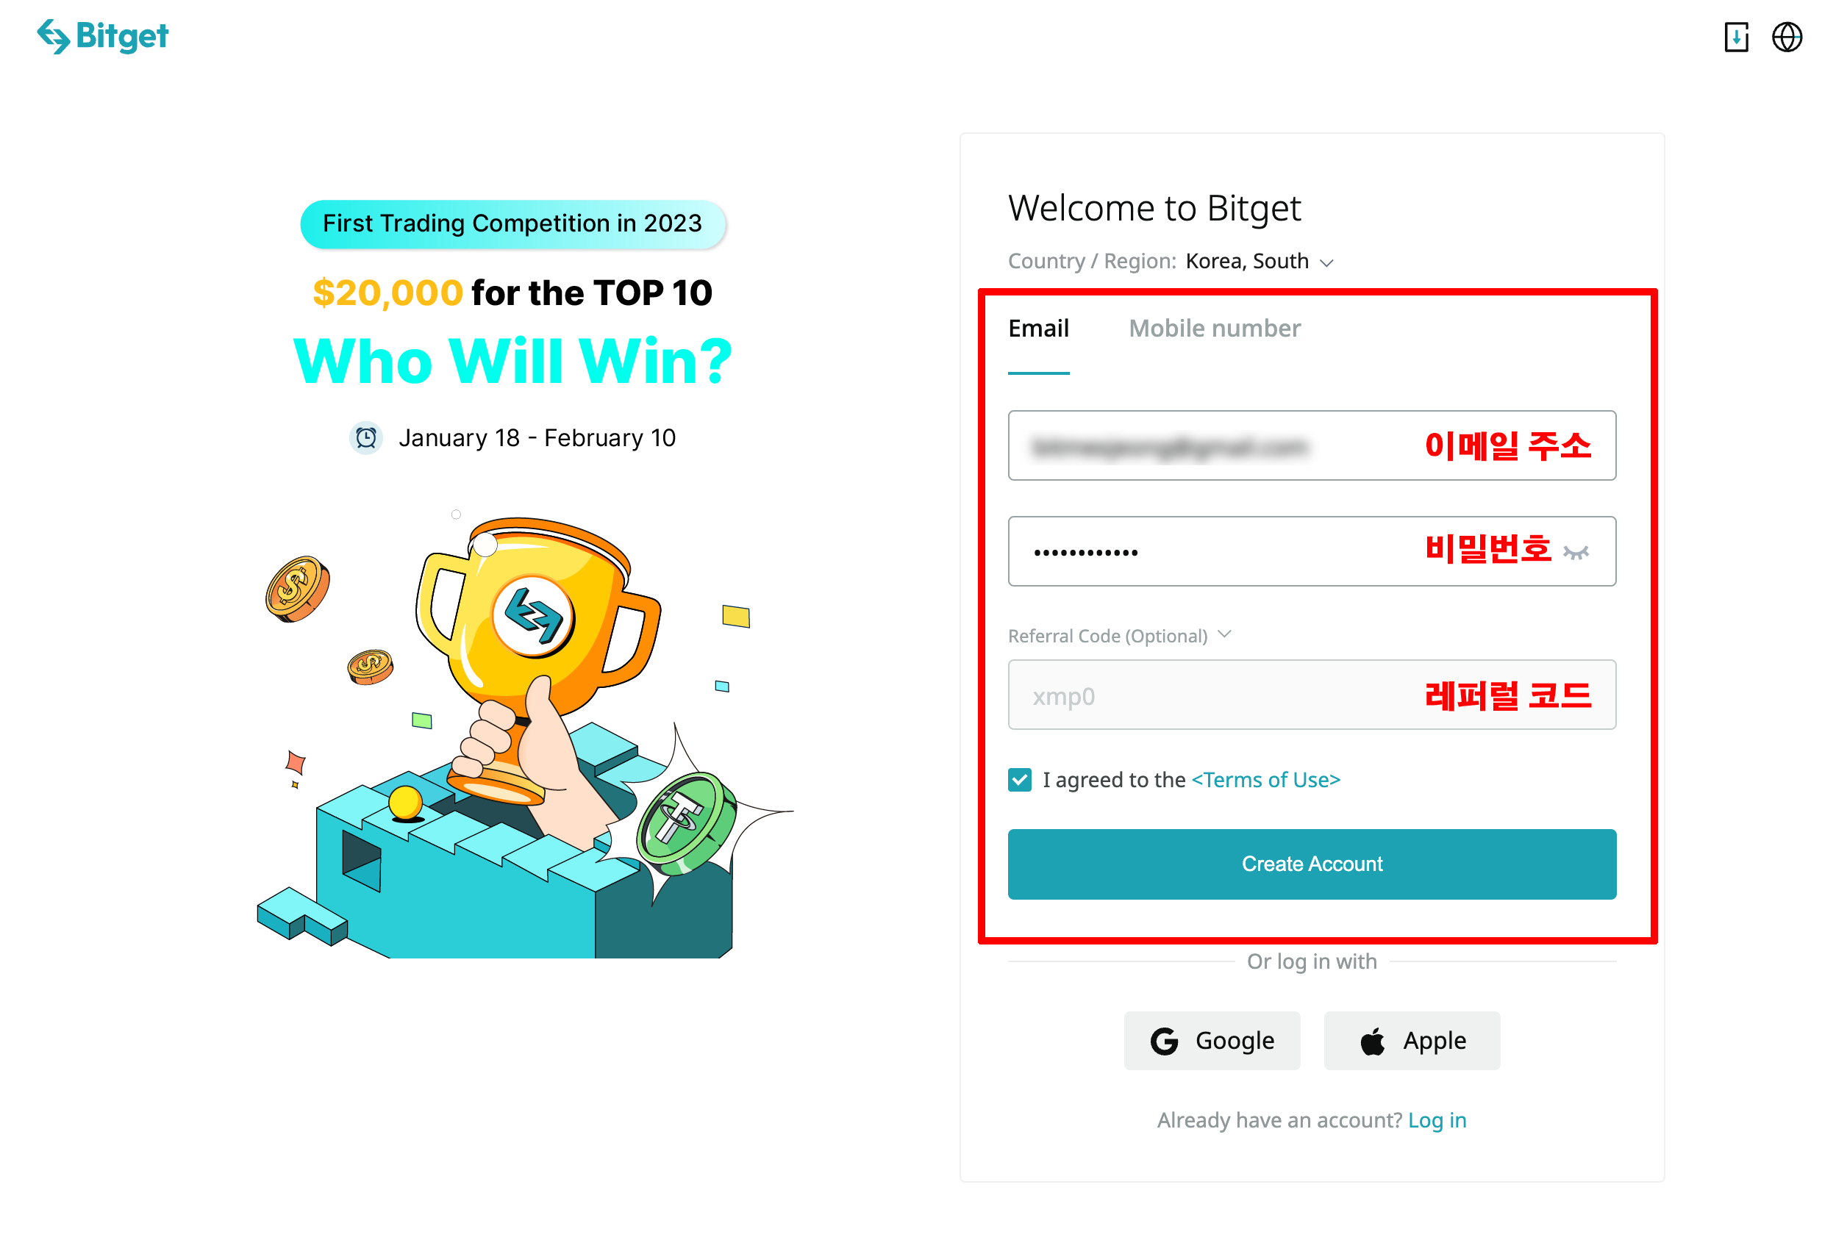Open the Terms of Use link
Viewport: 1822px width, 1251px height.
[x=1265, y=780]
